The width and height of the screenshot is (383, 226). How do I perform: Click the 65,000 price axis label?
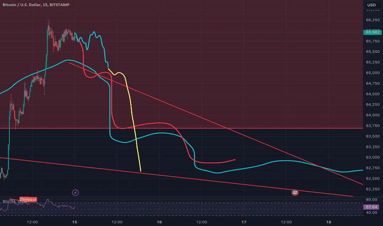[x=372, y=73]
